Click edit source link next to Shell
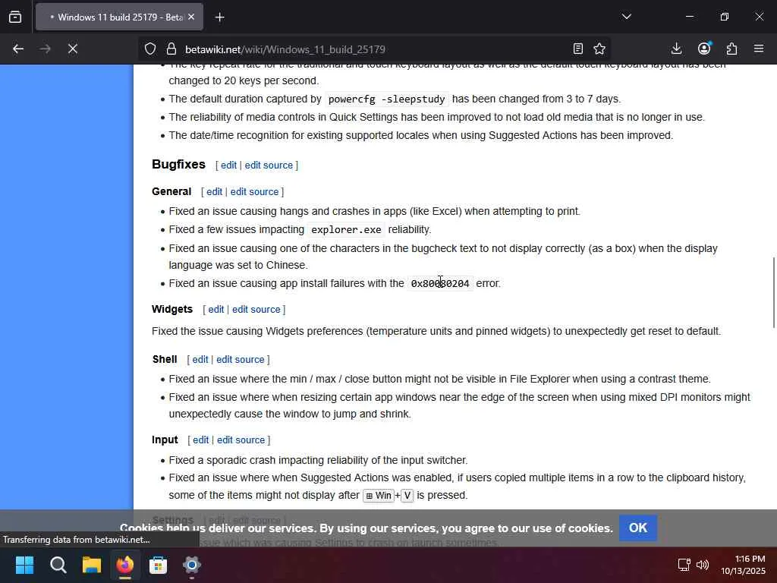The width and height of the screenshot is (777, 583). coord(241,359)
